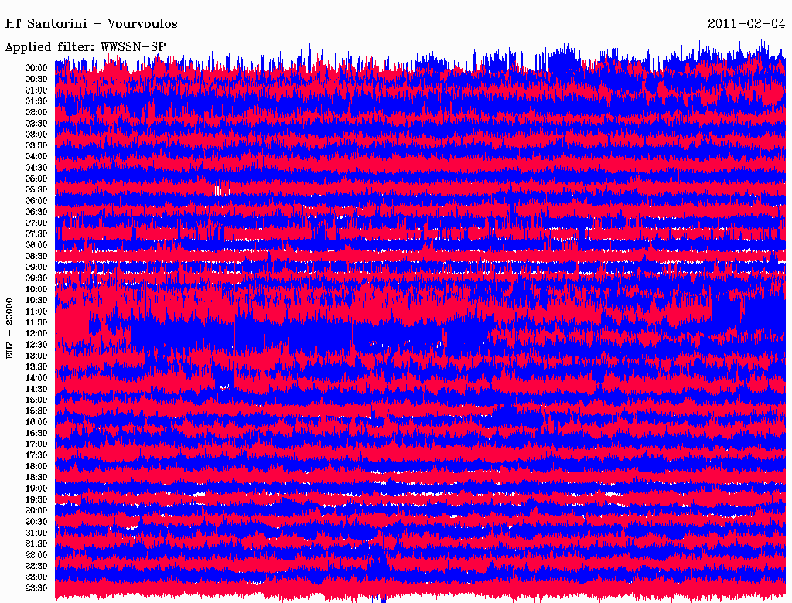The height and width of the screenshot is (603, 792).
Task: Select the 10:30 time label
Action: click(36, 300)
